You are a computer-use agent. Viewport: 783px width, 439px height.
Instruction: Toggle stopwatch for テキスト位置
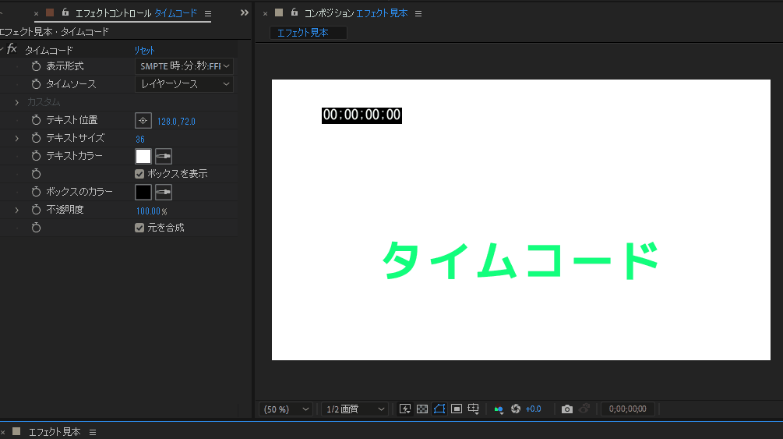(36, 120)
